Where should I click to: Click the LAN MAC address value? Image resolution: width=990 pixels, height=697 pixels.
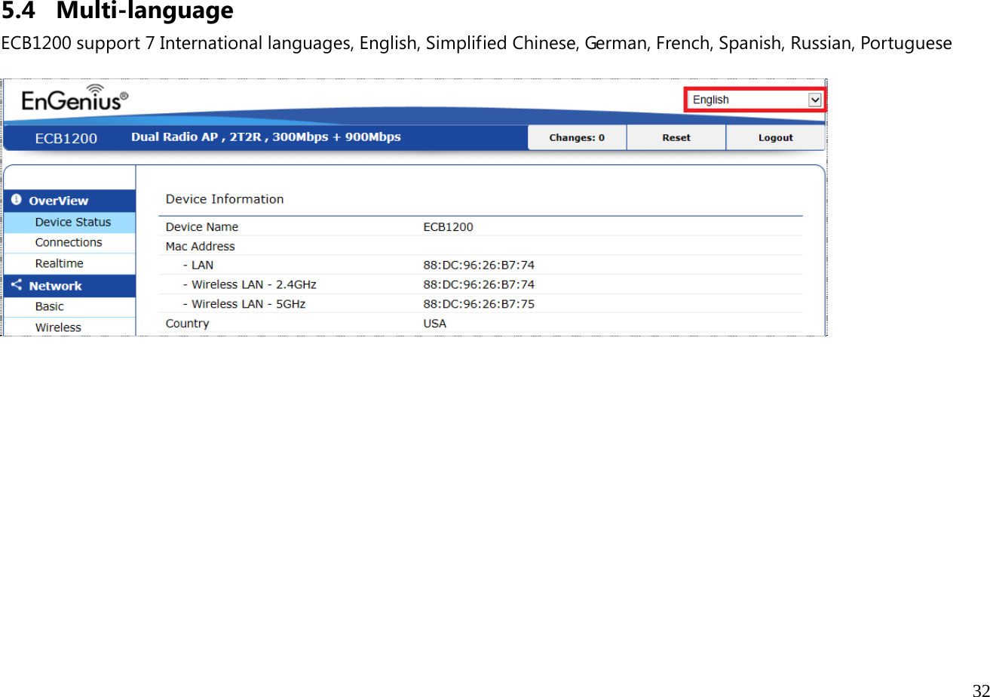pos(479,266)
